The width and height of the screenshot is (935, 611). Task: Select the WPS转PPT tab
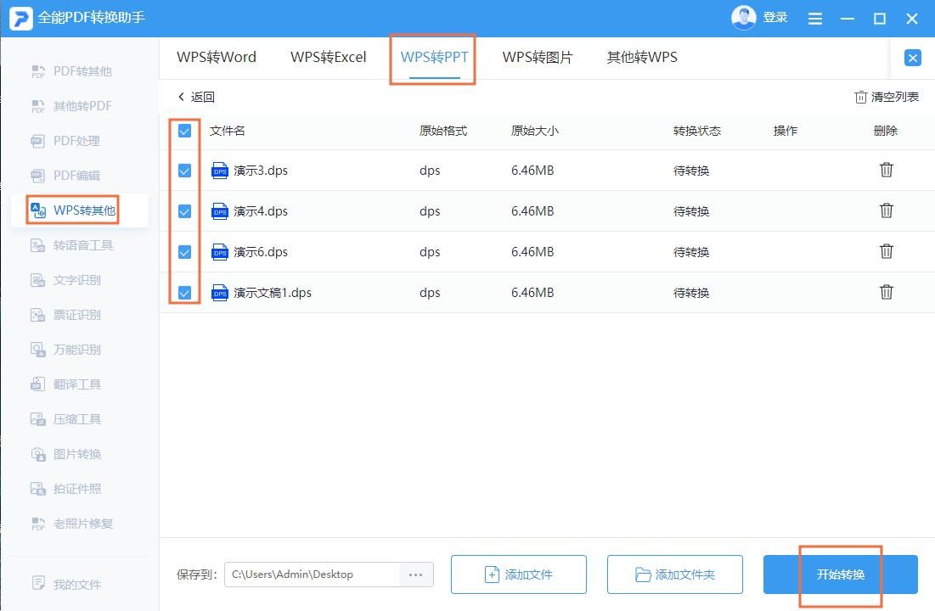click(x=434, y=57)
